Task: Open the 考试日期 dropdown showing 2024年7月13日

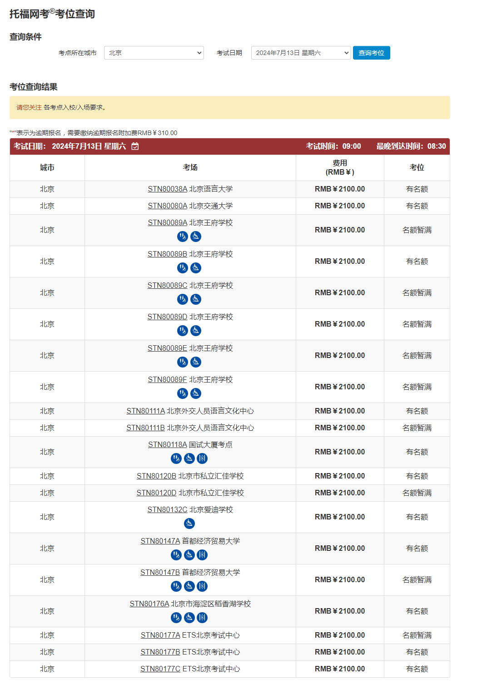Action: [x=301, y=53]
